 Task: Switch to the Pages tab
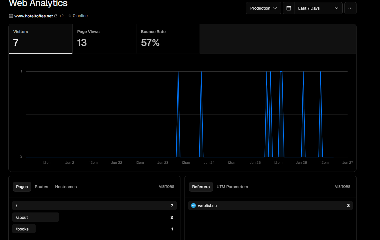22,187
